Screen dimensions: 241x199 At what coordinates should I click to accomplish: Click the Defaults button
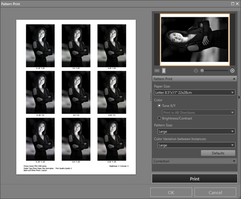coord(218,153)
